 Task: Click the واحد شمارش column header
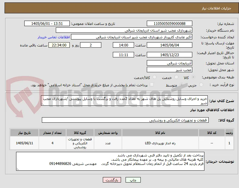tap(108, 133)
